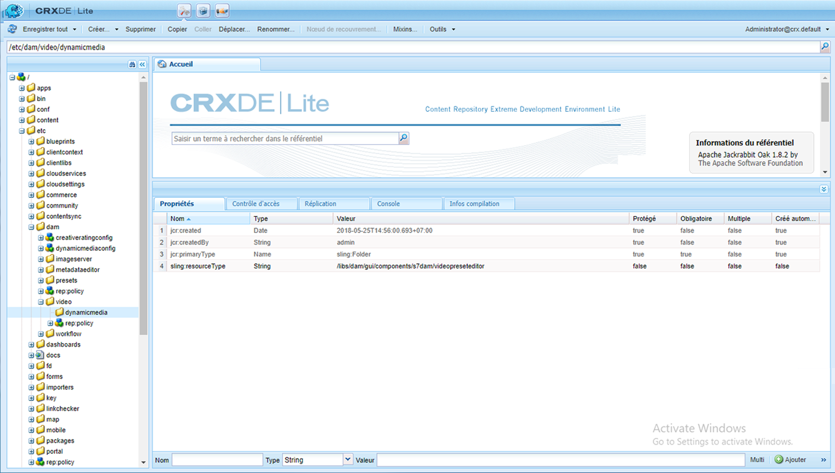Click the rep:policy icon below presets

[x=50, y=291]
